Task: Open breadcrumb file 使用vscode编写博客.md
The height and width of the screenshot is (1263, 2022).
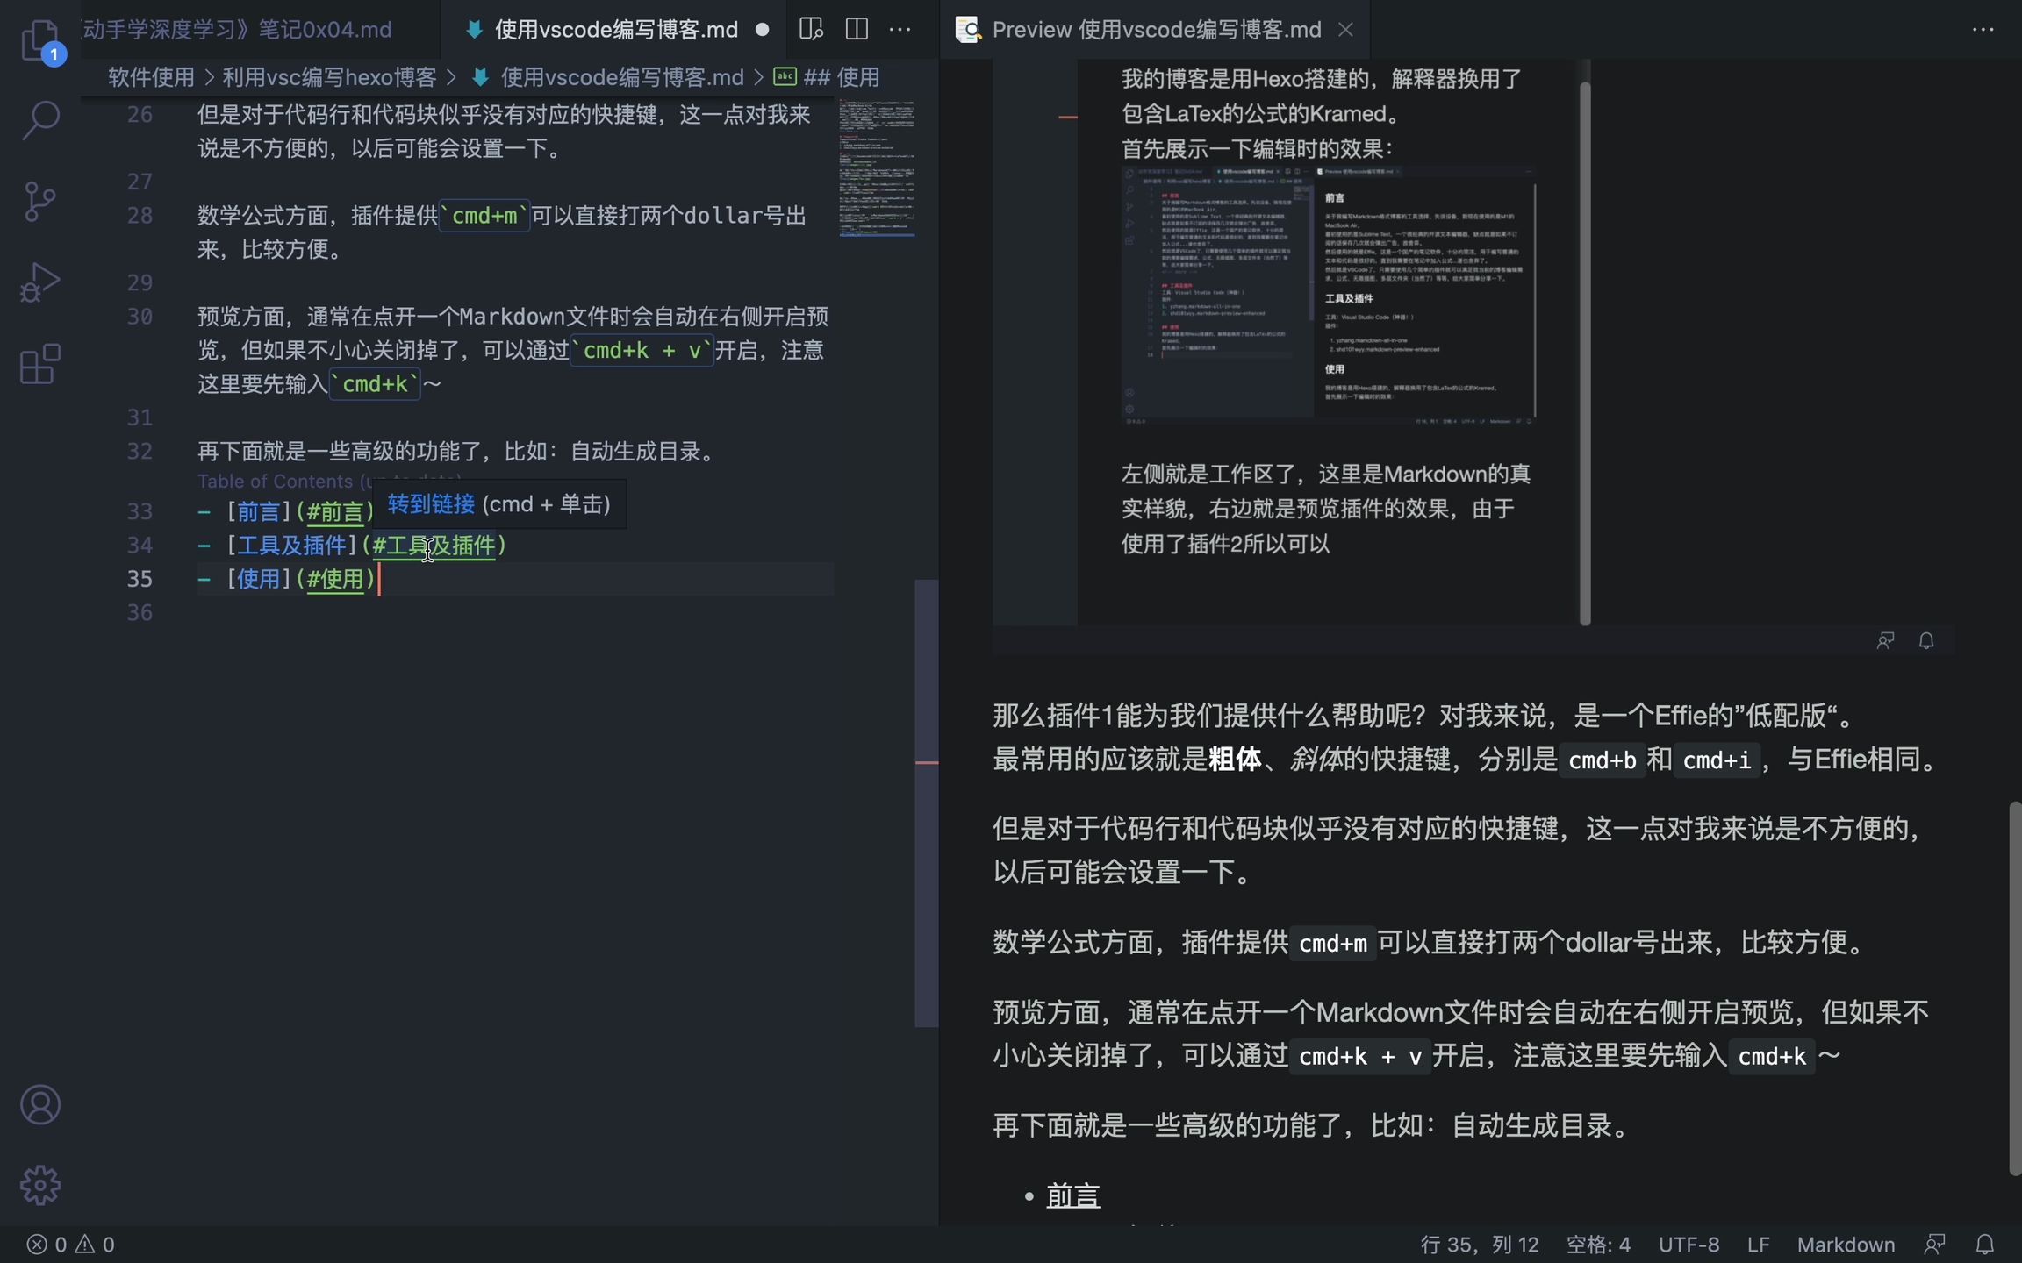Action: 621,77
